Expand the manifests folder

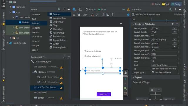tap(11, 7)
